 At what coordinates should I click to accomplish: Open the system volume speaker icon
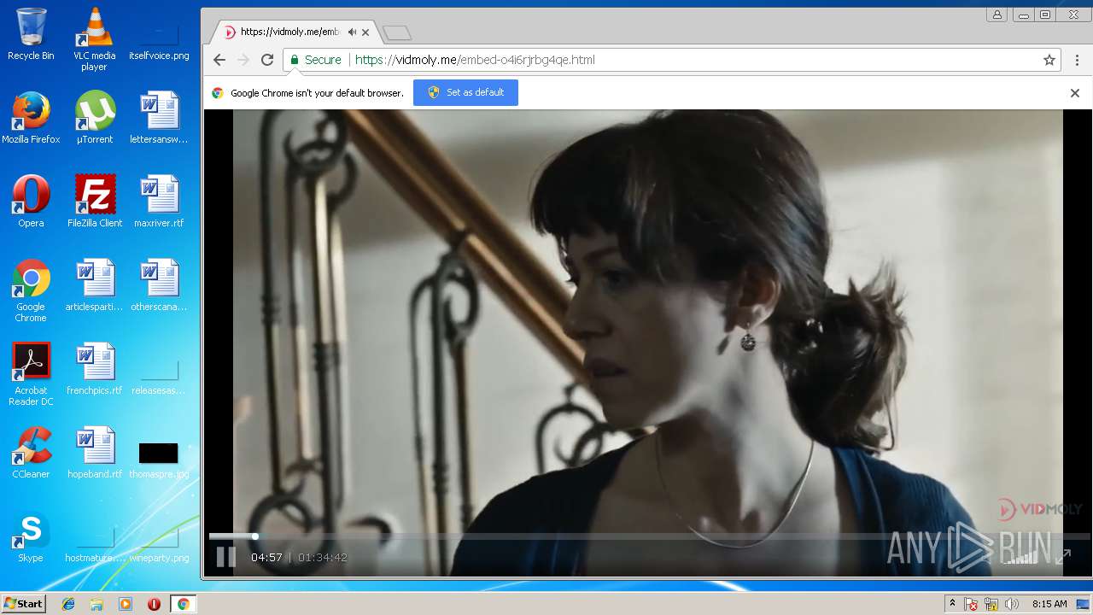coord(1012,604)
